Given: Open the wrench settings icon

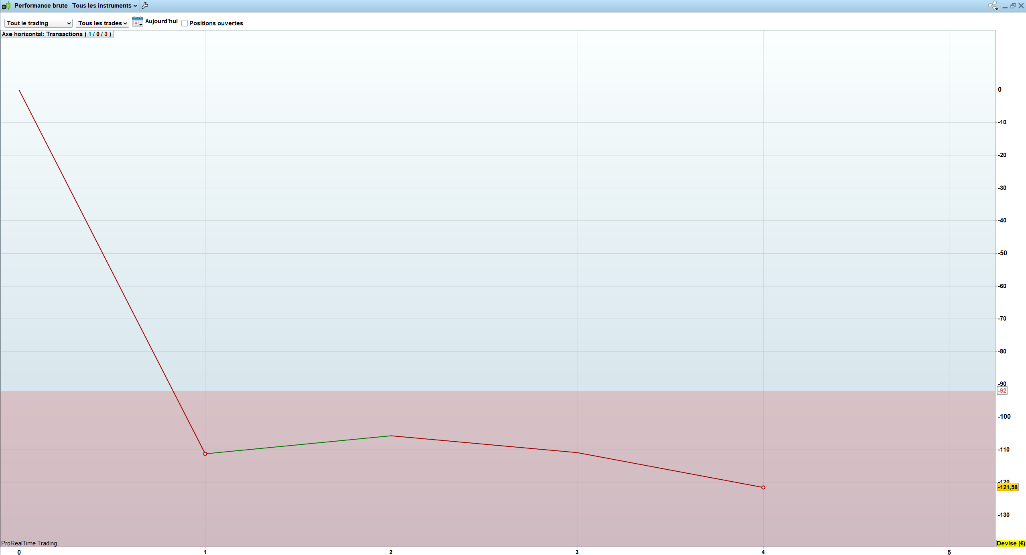Looking at the screenshot, I should pos(145,6).
